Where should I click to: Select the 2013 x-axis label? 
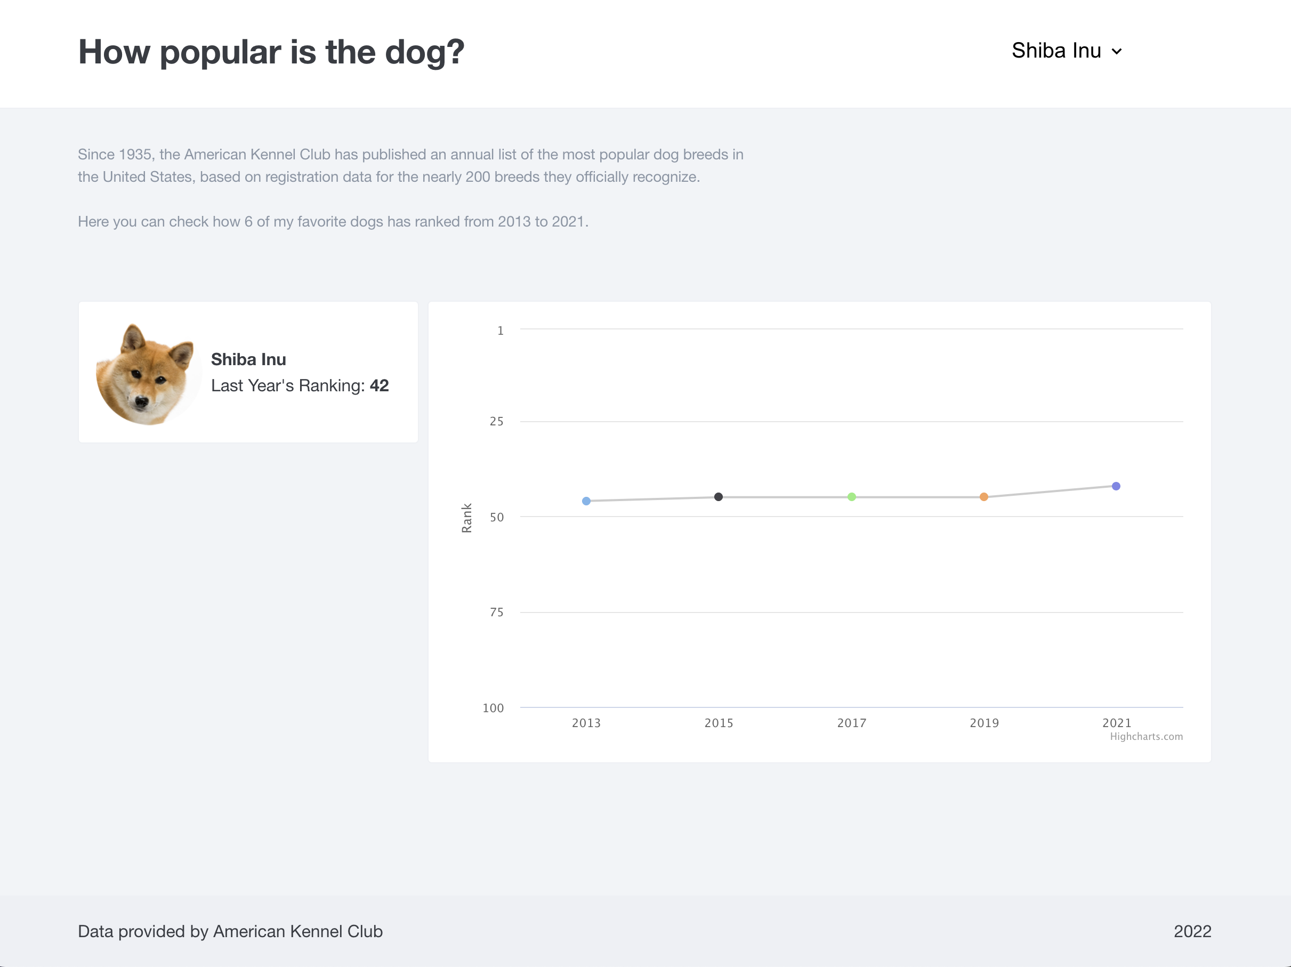point(586,722)
